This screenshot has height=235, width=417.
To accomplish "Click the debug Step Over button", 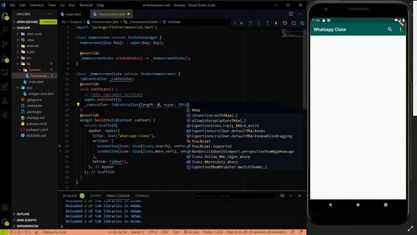I will pos(250,23).
